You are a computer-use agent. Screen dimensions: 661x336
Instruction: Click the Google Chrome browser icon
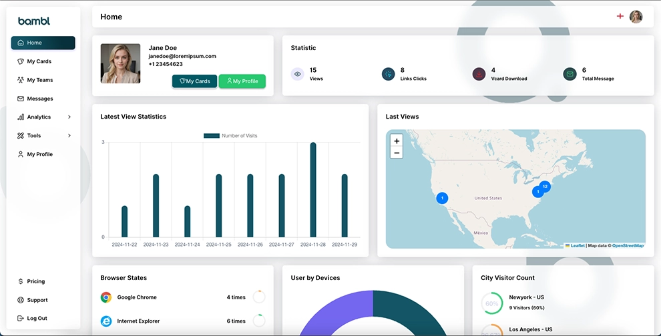105,297
